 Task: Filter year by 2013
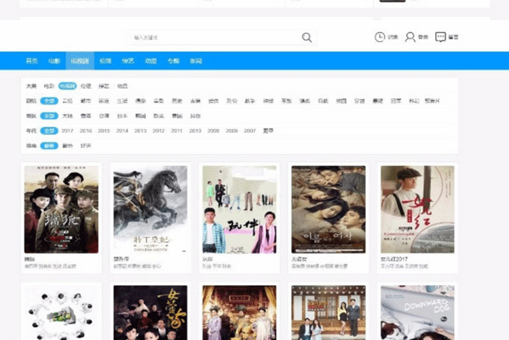140,131
